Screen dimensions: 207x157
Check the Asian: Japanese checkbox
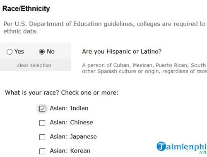click(42, 137)
